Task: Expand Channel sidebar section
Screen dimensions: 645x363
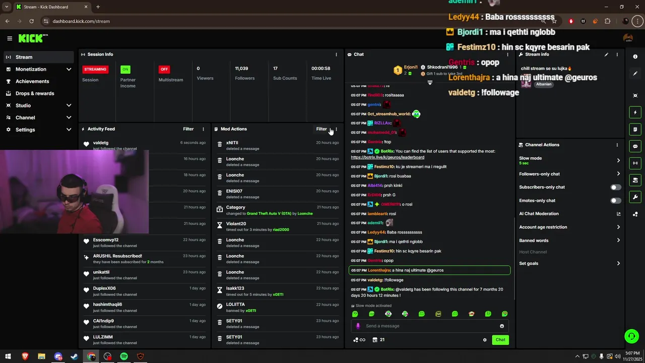Action: tap(69, 117)
